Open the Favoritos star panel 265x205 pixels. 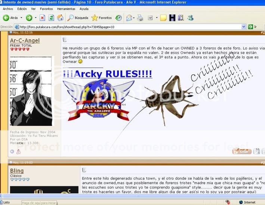tap(101, 18)
